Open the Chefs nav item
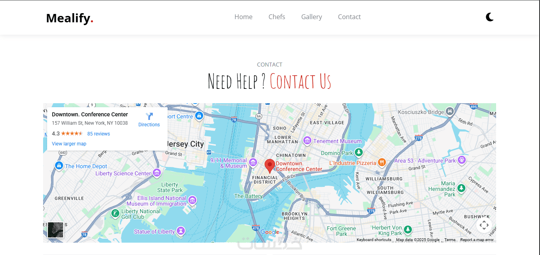This screenshot has height=255, width=540. (x=277, y=17)
